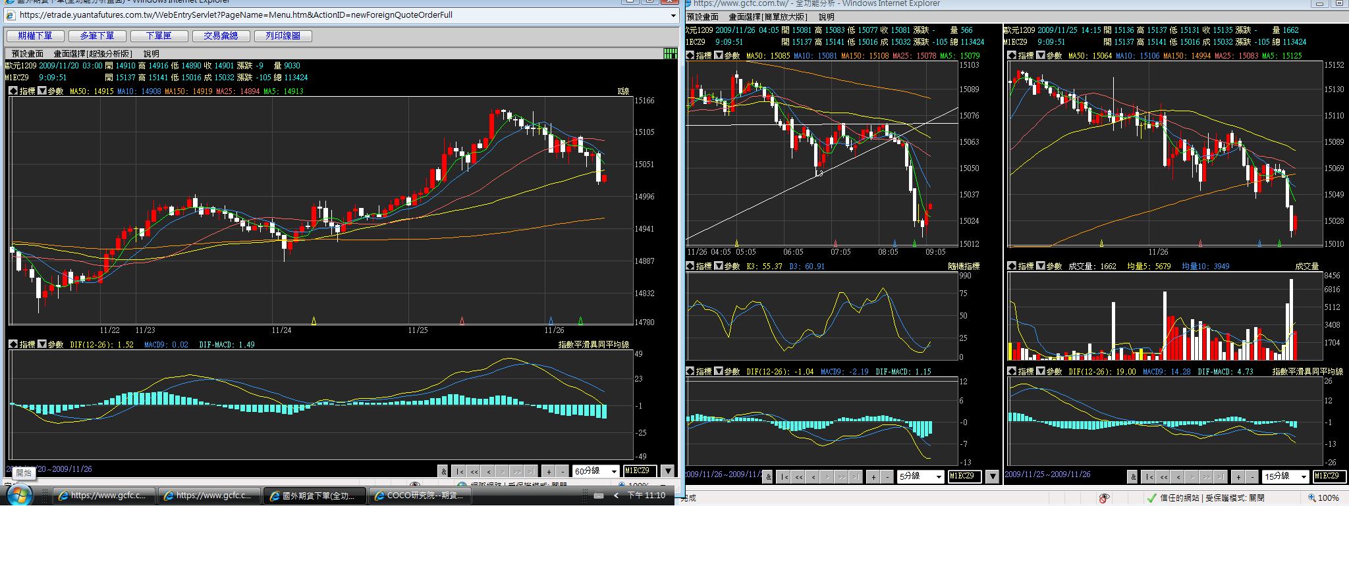
Task: Open the 60分線 timeframe dropdown
Action: (x=596, y=471)
